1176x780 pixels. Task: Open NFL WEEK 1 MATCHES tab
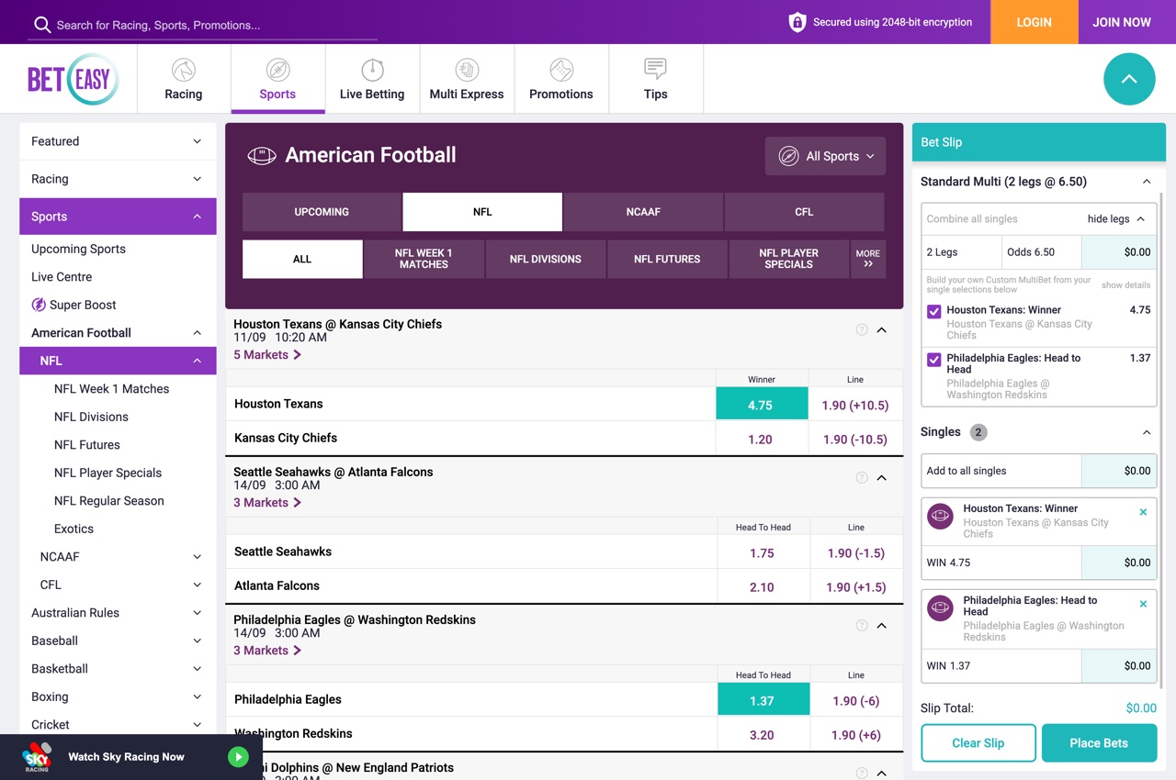click(x=424, y=259)
